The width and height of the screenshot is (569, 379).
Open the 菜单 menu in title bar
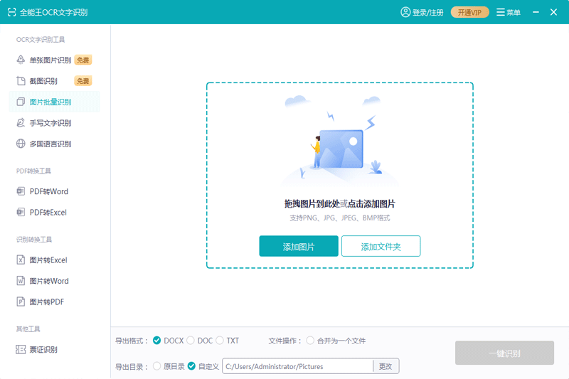pos(508,12)
